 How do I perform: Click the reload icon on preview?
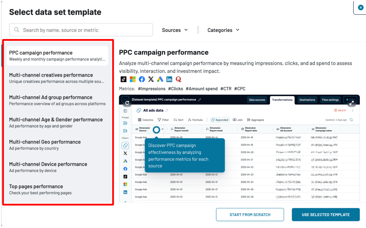(127, 103)
